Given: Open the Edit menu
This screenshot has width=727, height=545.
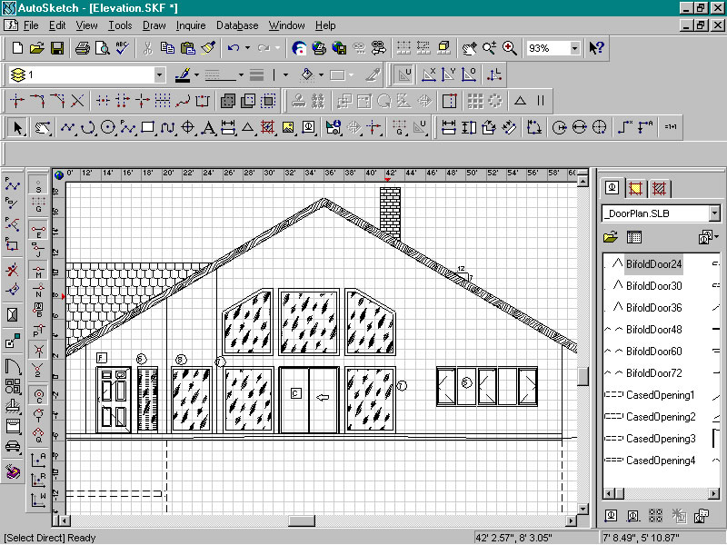Looking at the screenshot, I should click(57, 25).
